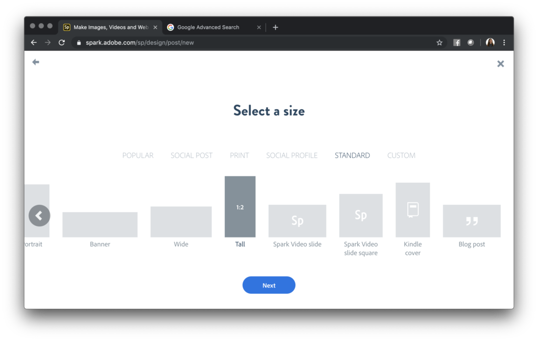The height and width of the screenshot is (341, 538).
Task: Select the Blog post size
Action: tap(471, 221)
